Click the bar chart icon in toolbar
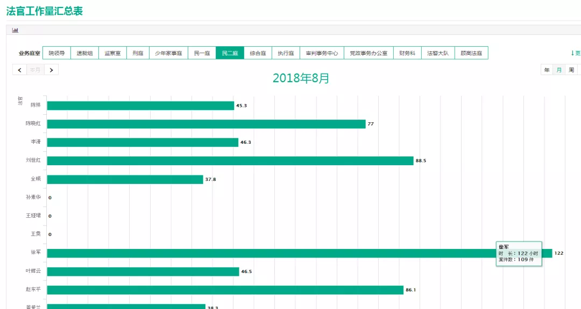 15,30
